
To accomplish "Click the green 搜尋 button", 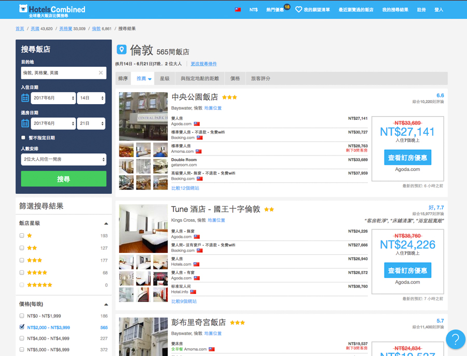I will [x=64, y=179].
